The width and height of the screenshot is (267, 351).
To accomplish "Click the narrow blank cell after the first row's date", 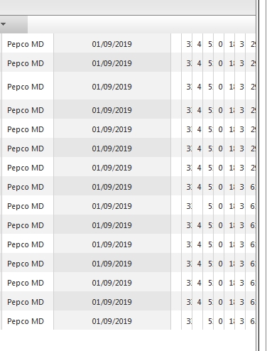I will (x=176, y=44).
